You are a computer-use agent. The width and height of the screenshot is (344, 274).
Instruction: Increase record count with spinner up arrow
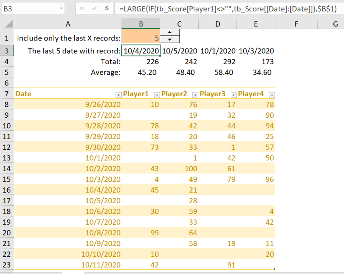(170, 32)
